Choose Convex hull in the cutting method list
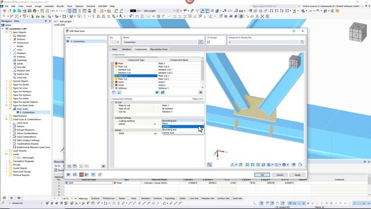 (183, 133)
